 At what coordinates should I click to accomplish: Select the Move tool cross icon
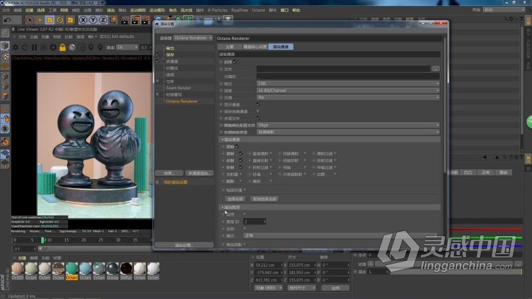[x=39, y=20]
